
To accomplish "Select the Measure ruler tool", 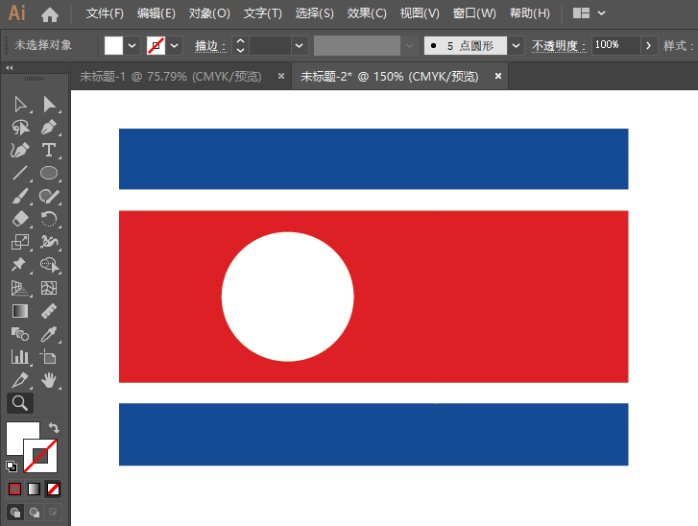I will [x=49, y=311].
